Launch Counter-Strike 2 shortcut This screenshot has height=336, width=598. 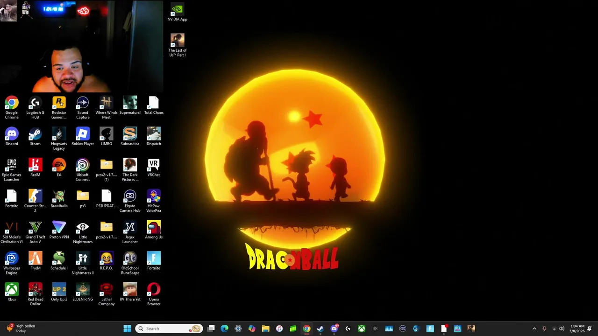35,201
